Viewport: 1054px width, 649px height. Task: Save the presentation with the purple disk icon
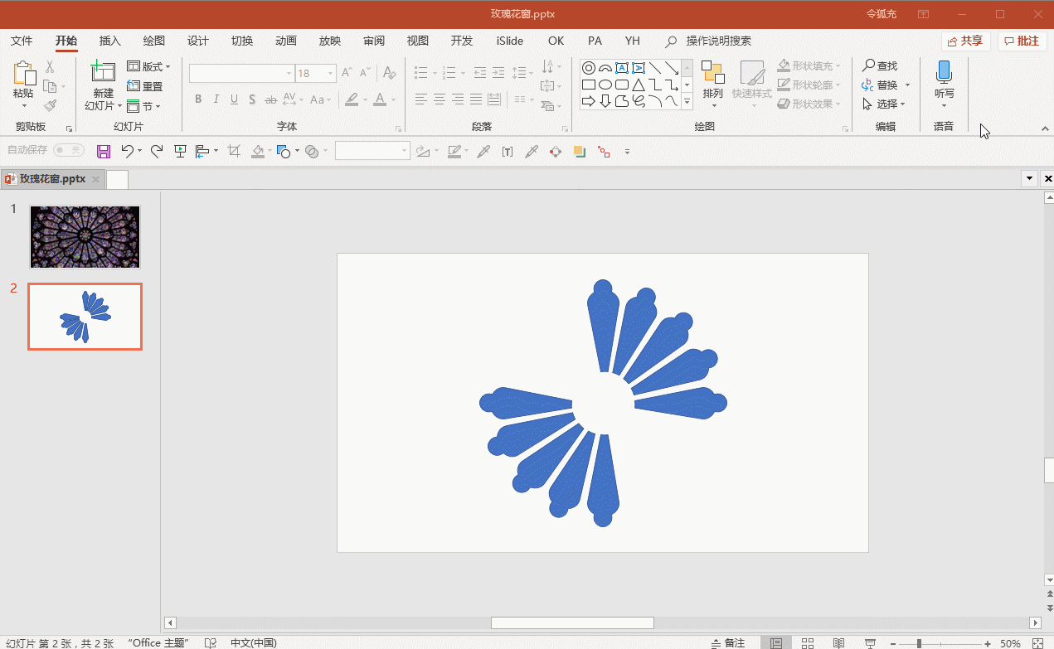[x=104, y=151]
